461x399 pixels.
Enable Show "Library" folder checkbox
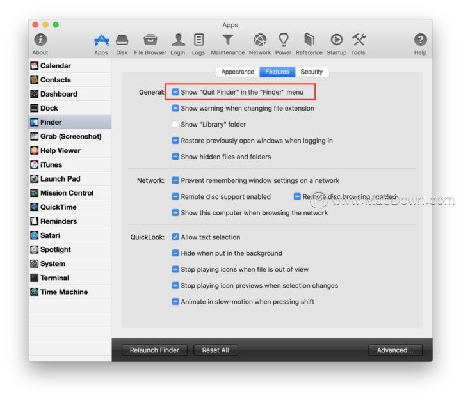(175, 124)
